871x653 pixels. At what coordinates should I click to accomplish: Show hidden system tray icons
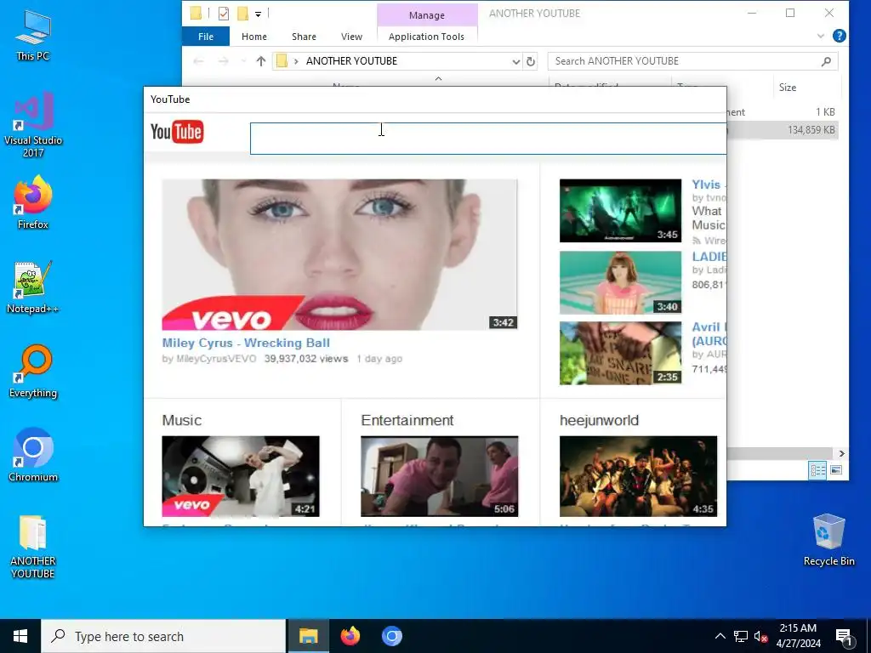pyautogui.click(x=720, y=636)
